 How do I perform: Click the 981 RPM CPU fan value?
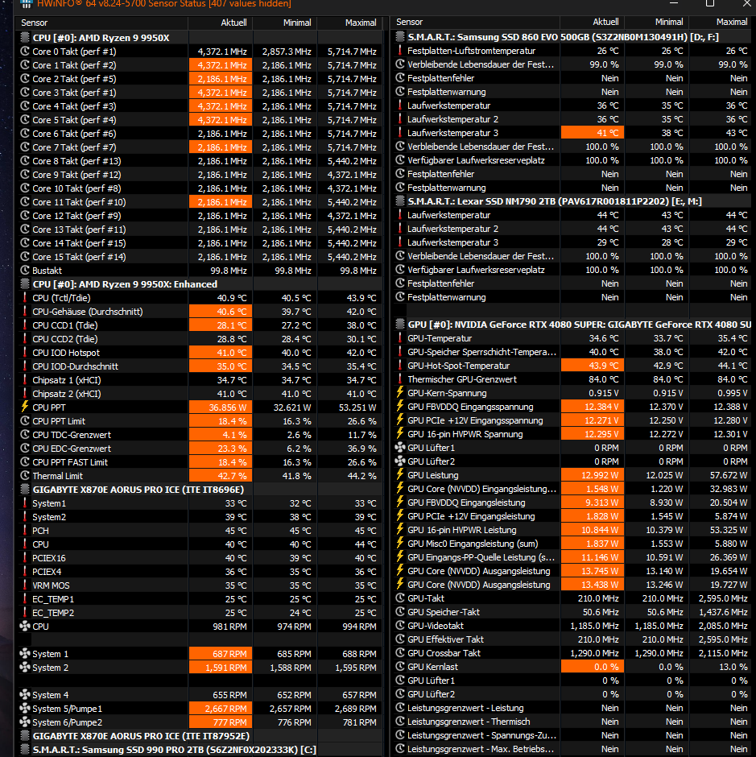229,627
